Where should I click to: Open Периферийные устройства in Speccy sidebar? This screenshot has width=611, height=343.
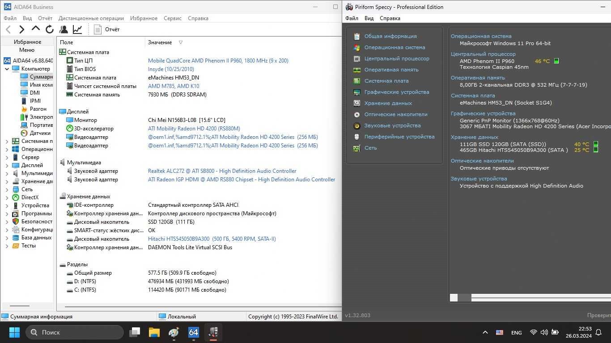[399, 137]
